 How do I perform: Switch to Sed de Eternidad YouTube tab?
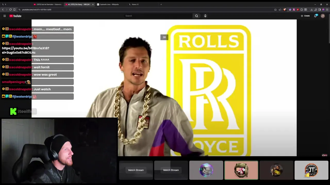tap(47, 4)
